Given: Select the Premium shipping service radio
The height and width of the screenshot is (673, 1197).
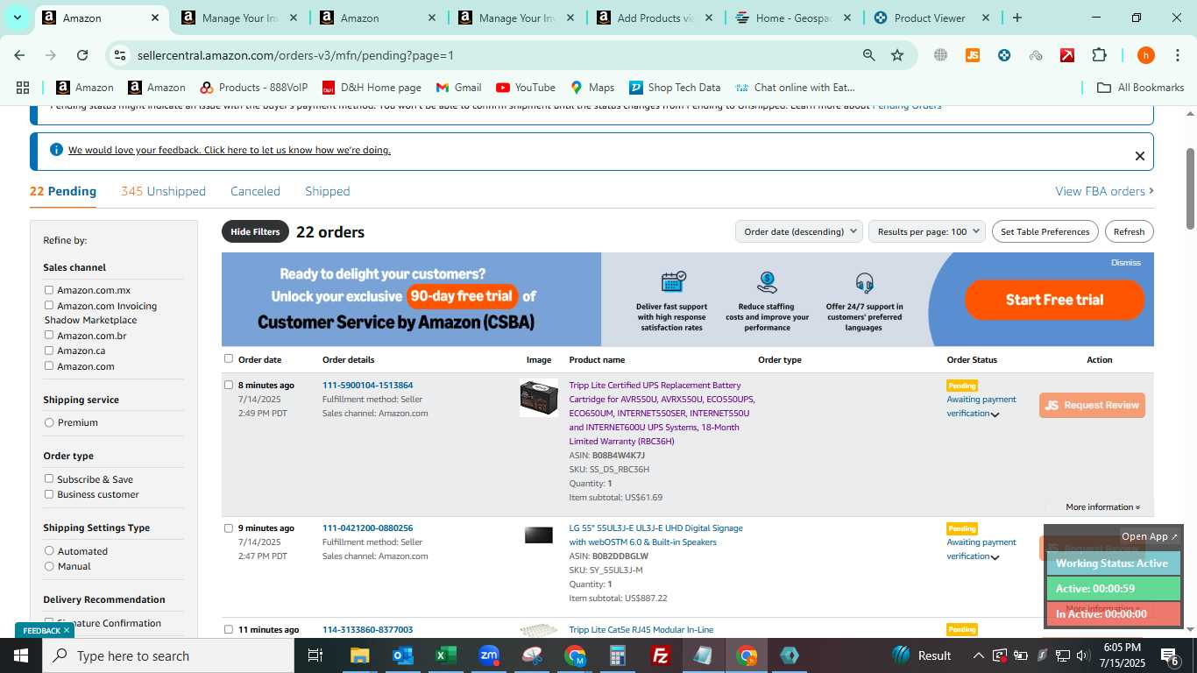Looking at the screenshot, I should [x=49, y=422].
